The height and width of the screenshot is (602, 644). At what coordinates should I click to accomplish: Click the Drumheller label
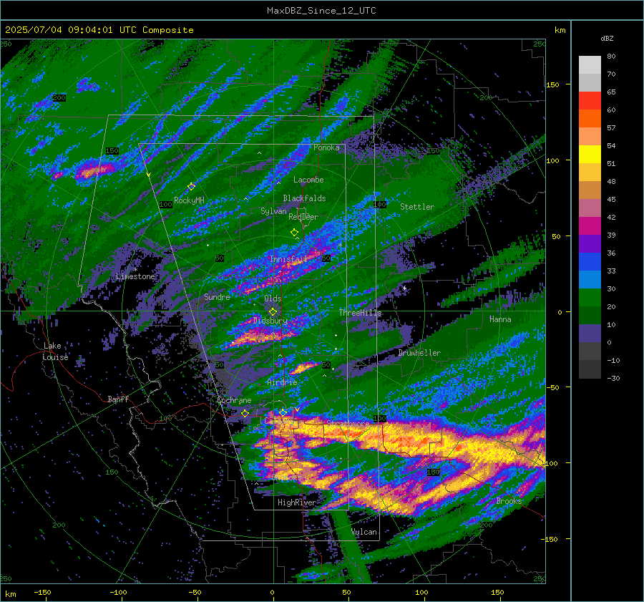pyautogui.click(x=419, y=353)
